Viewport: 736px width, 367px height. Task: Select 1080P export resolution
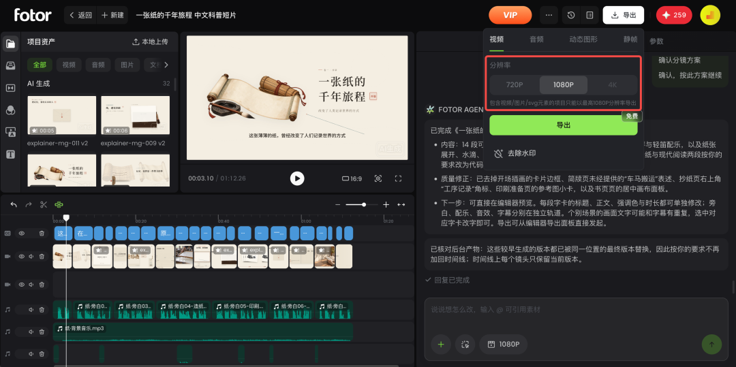(564, 85)
